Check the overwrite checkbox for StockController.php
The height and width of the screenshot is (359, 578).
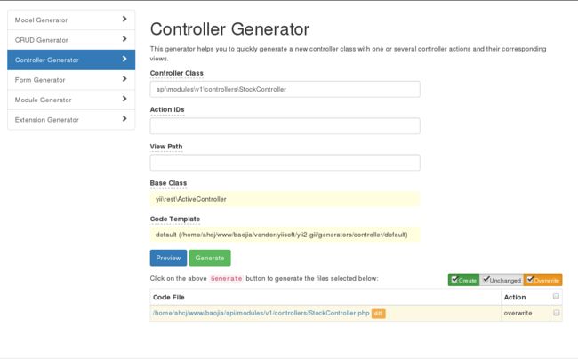tap(556, 313)
